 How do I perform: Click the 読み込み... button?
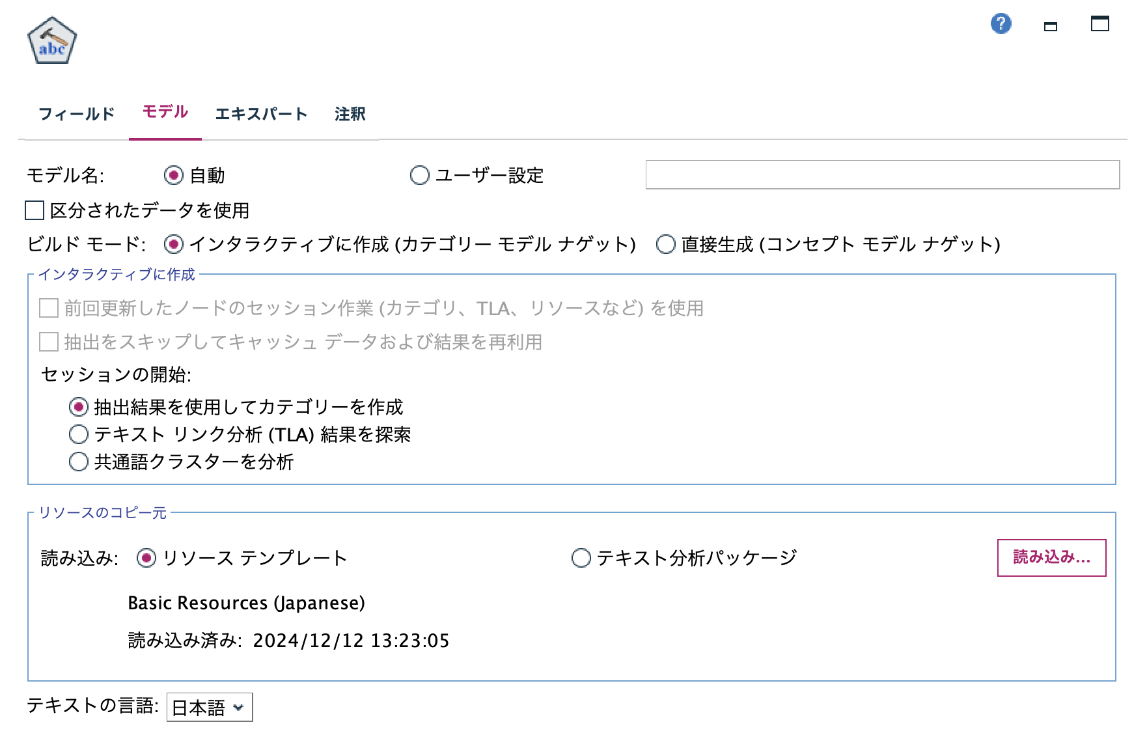click(1050, 557)
